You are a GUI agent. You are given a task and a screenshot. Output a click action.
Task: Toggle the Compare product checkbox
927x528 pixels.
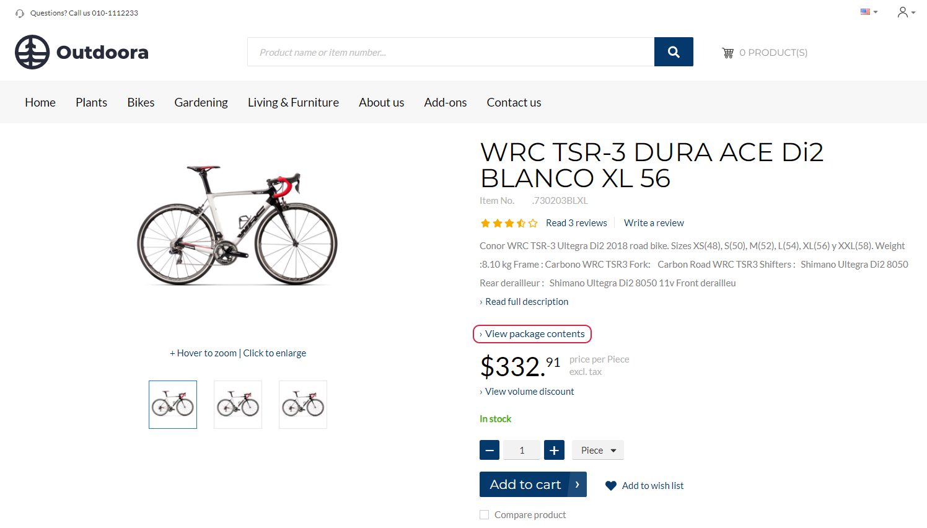pyautogui.click(x=485, y=515)
